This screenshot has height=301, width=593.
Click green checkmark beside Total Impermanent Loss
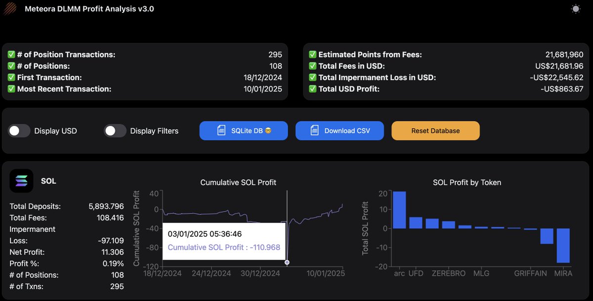(312, 77)
